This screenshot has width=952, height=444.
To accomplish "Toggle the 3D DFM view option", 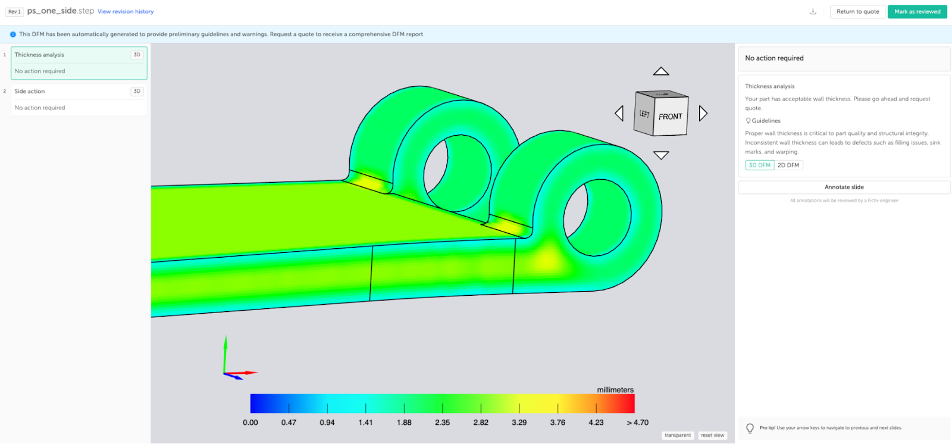I will (760, 165).
